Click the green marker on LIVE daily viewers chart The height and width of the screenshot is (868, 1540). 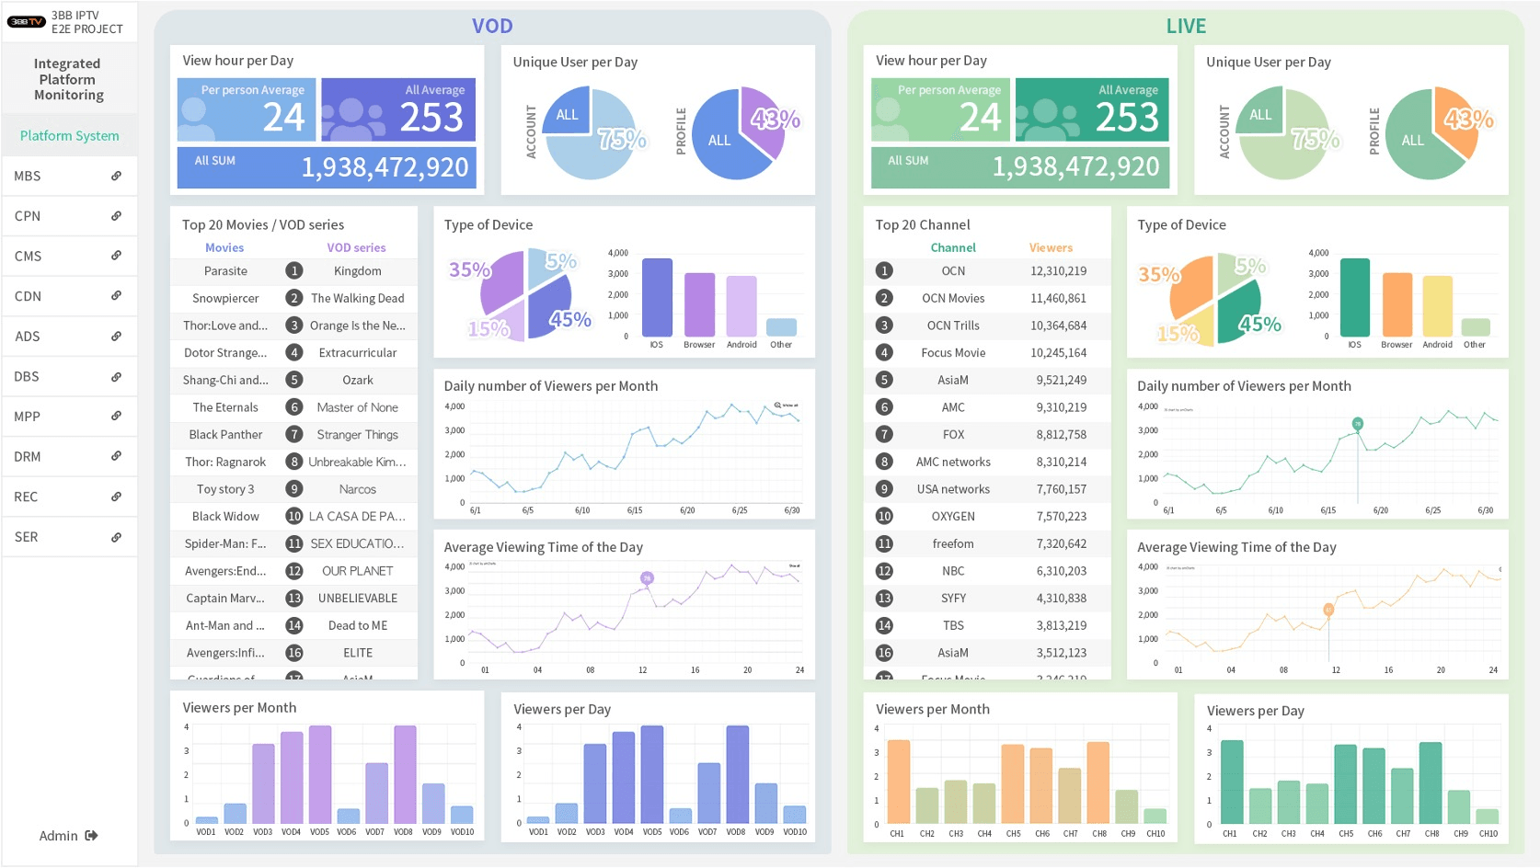[1357, 424]
